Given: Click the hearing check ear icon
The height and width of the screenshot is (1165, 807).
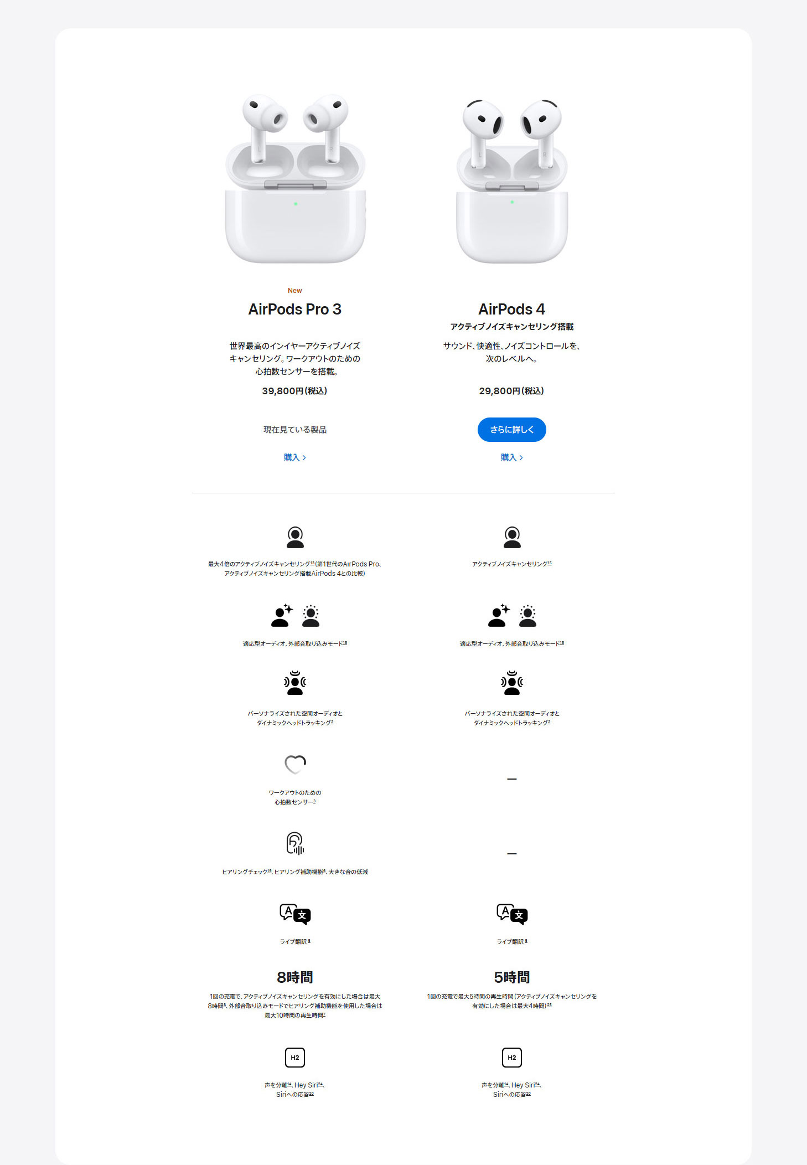Looking at the screenshot, I should tap(295, 843).
